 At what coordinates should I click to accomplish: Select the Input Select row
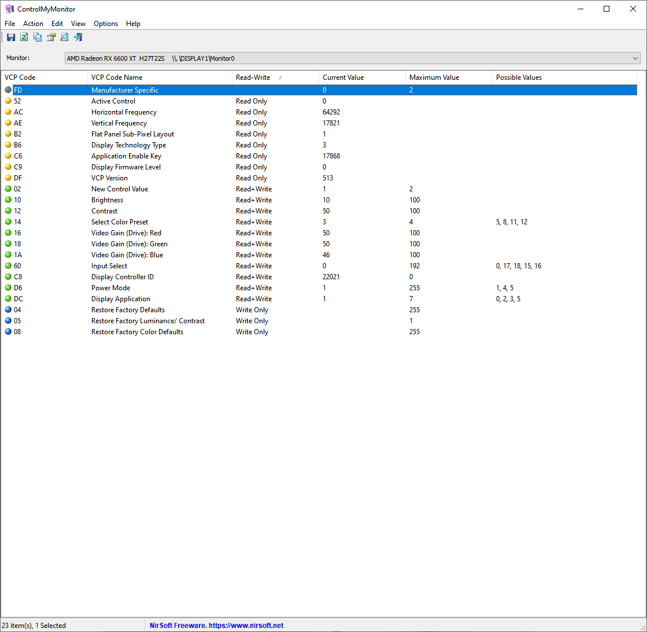(x=109, y=266)
